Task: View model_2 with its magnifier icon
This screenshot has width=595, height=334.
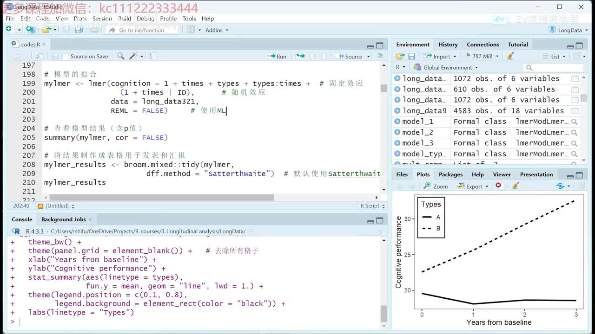Action: point(575,132)
